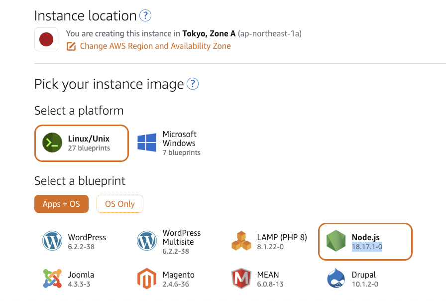Viewport: 446px width, 301px height.
Task: Click the Node.js green hexagon icon
Action: (x=336, y=241)
